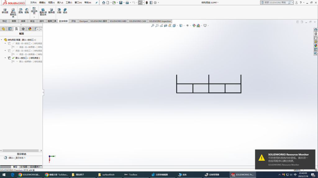Switch to the 评估 (Evaluate) ribbon tab
Image resolution: width=318 pixels, height=178 pixels.
coord(73,21)
